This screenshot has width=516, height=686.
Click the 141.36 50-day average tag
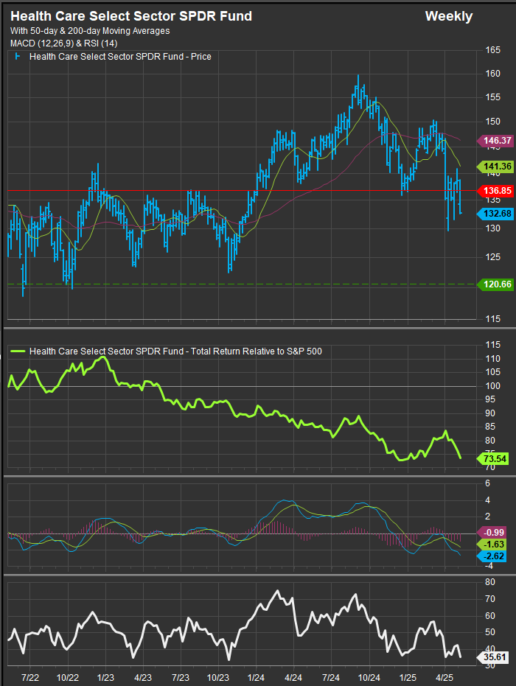(495, 167)
